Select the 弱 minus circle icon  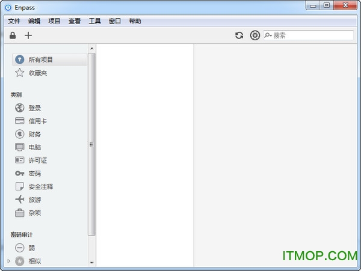[20, 248]
